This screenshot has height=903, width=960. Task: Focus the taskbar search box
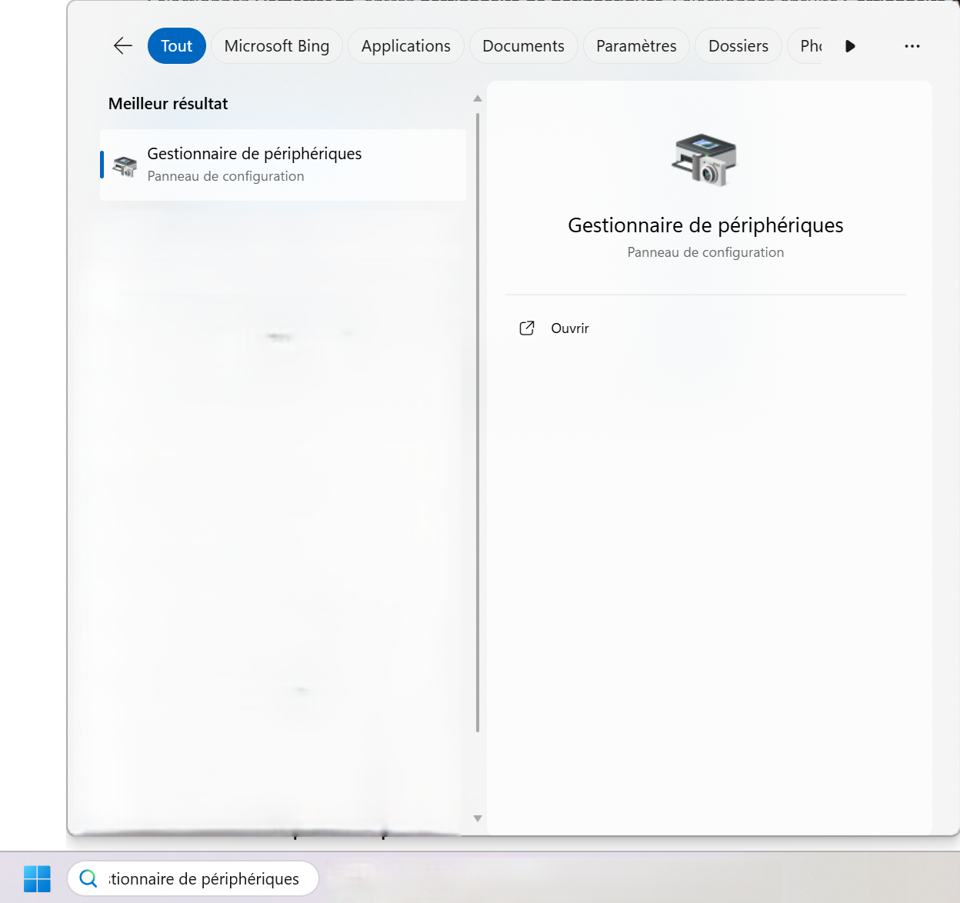click(193, 878)
